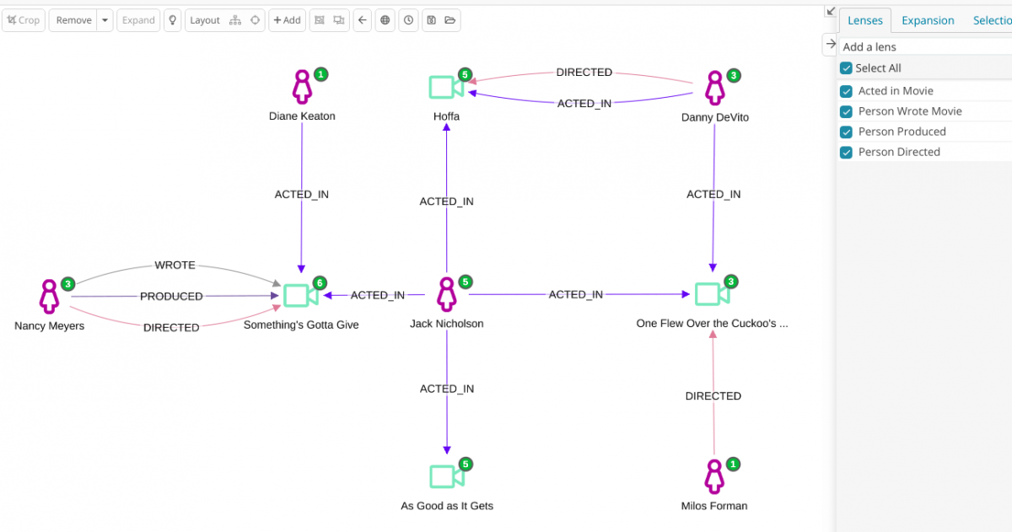Viewport: 1012px width, 532px height.
Task: Click the globe icon in toolbar
Action: [385, 20]
